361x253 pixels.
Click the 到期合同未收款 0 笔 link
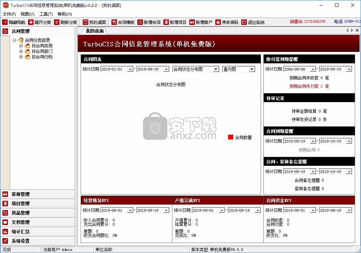tap(309, 78)
